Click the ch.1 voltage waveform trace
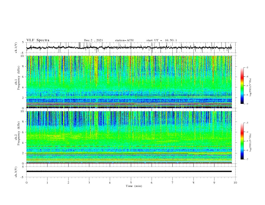265x205 pixels. [129, 48]
